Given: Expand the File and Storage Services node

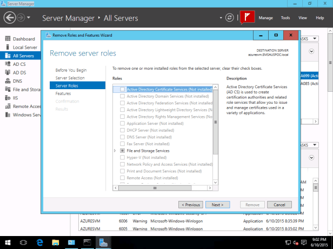Looking at the screenshot, I should click(116, 151).
